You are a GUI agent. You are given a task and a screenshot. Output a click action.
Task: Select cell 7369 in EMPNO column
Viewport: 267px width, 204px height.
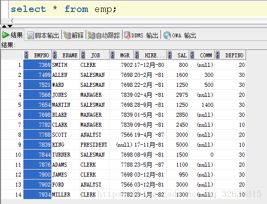(x=37, y=65)
